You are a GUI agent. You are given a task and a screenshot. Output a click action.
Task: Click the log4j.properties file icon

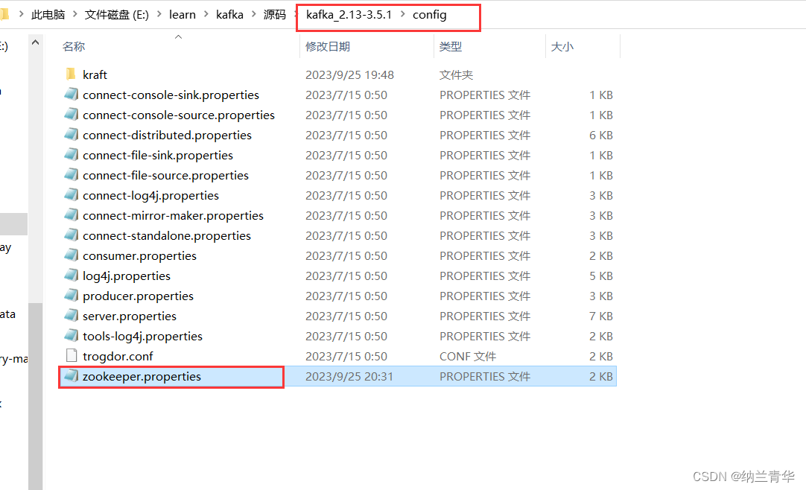coord(71,276)
